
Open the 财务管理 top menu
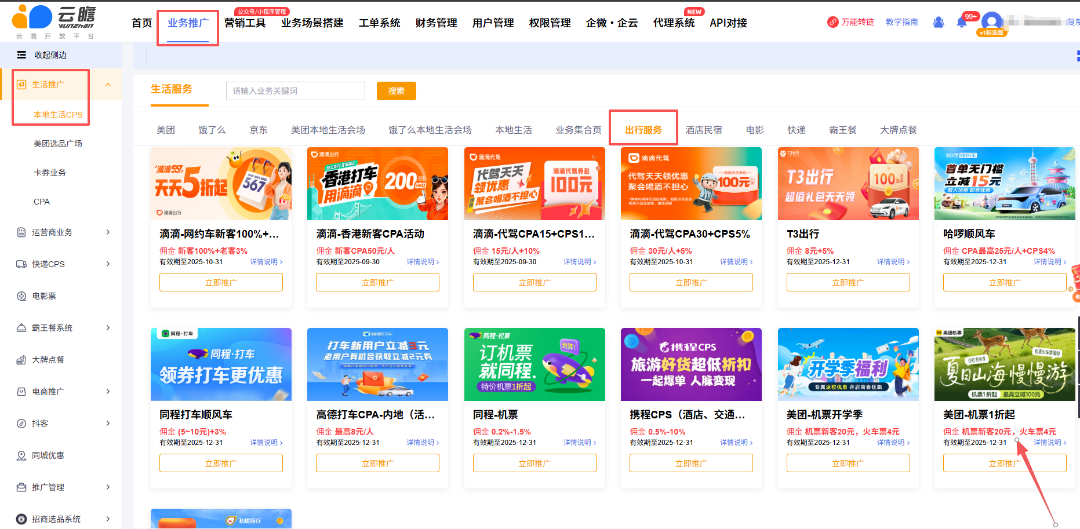[437, 23]
